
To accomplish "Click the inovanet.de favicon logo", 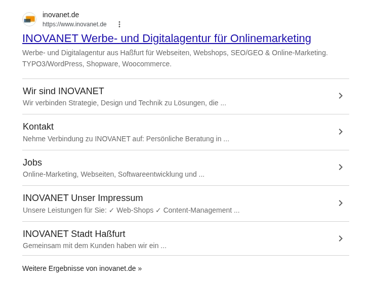I will pyautogui.click(x=29, y=19).
